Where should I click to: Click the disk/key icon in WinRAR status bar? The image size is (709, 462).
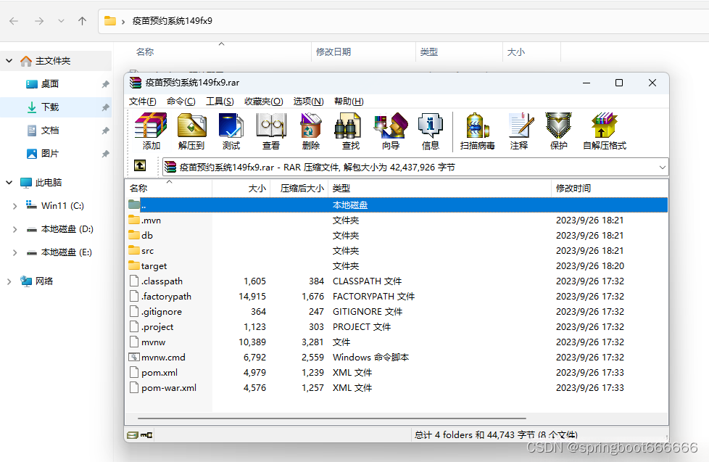140,435
